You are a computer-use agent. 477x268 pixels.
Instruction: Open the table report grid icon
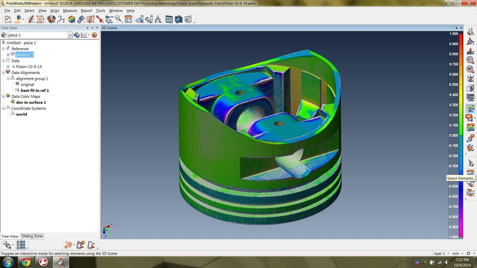(x=169, y=20)
